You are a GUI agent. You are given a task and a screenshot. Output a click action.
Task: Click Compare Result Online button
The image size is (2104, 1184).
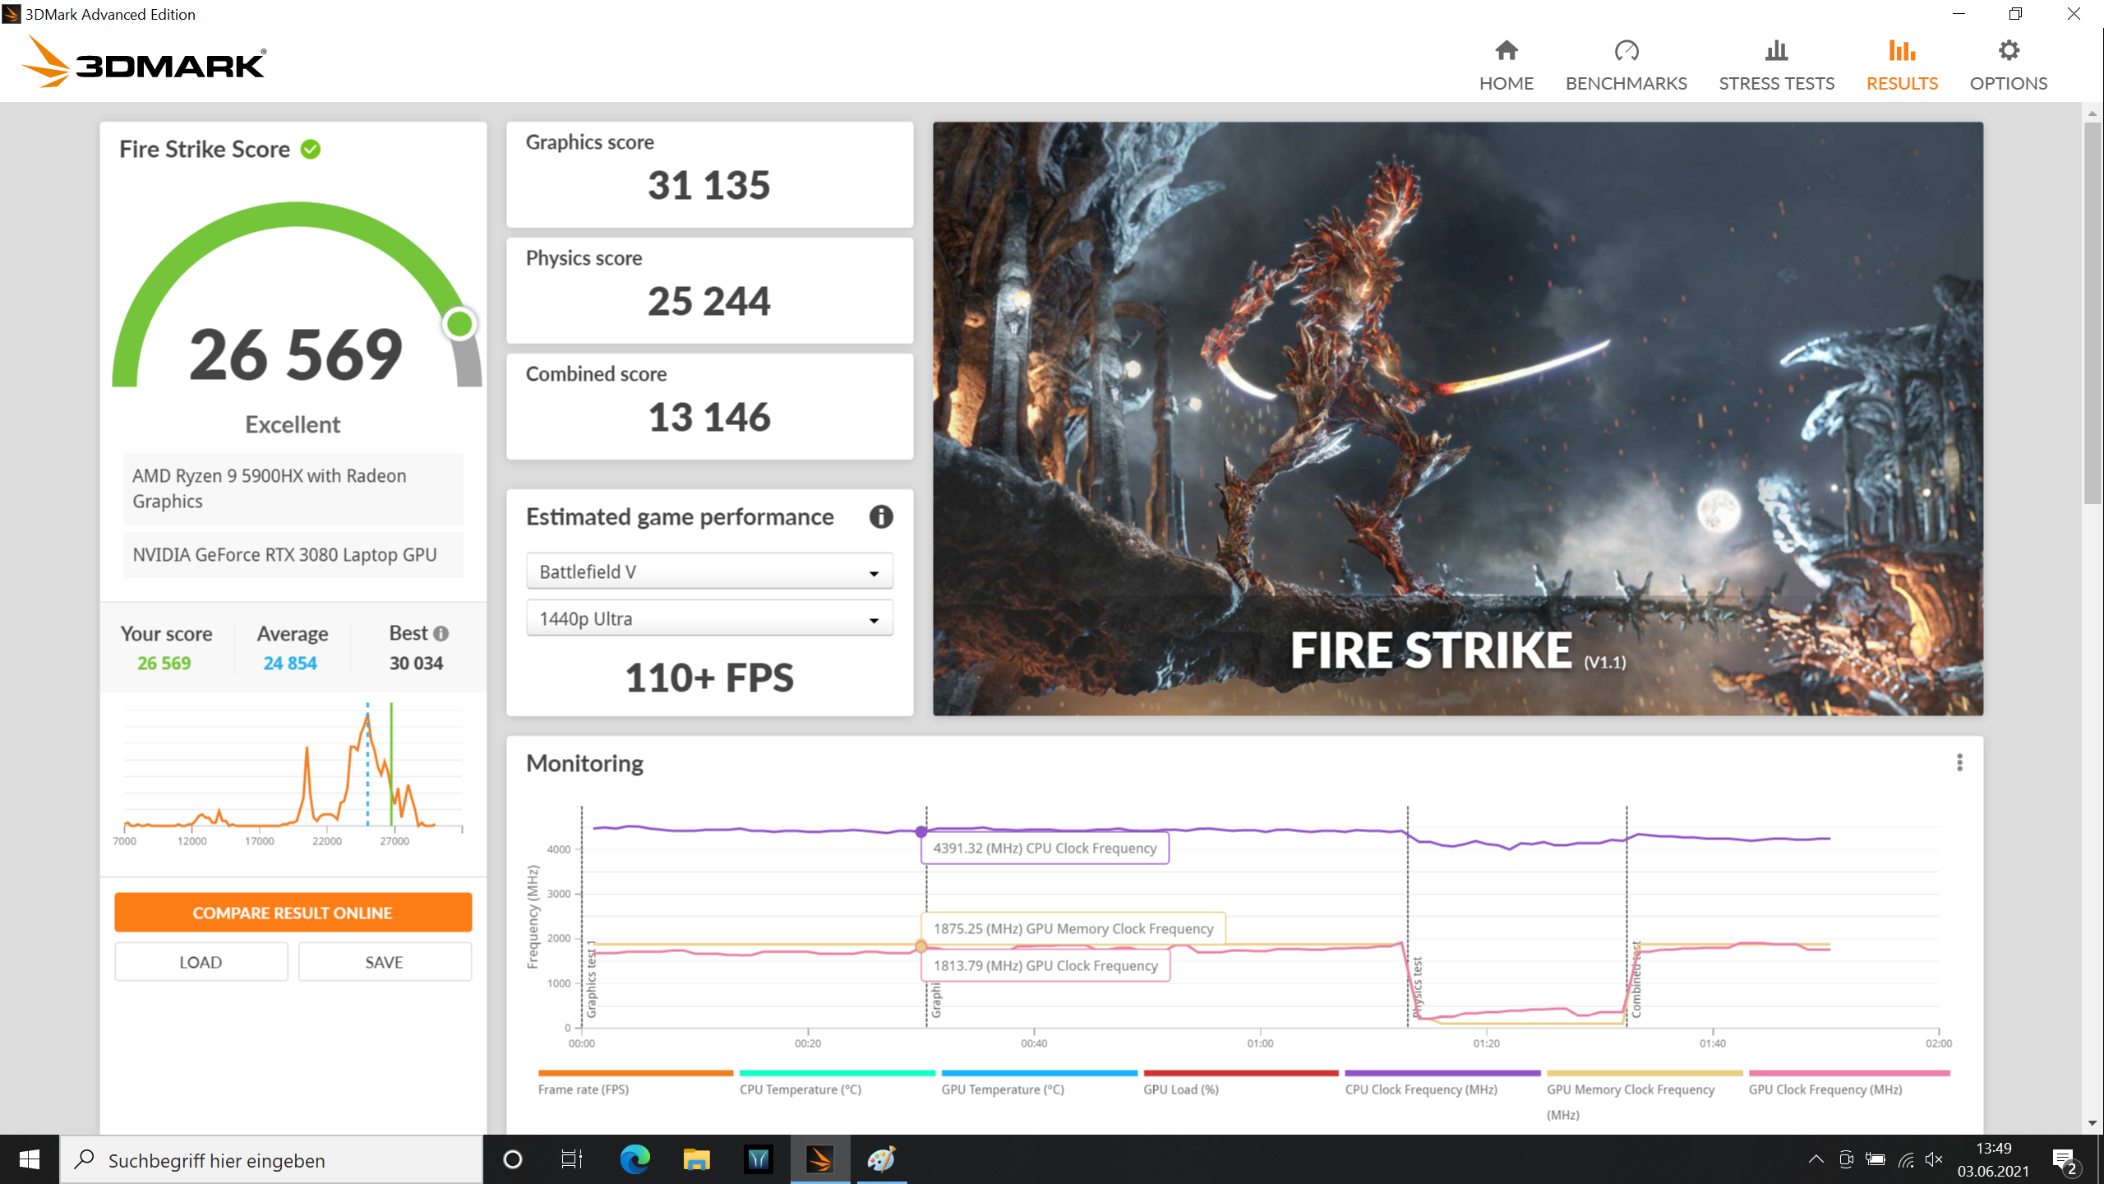(293, 913)
